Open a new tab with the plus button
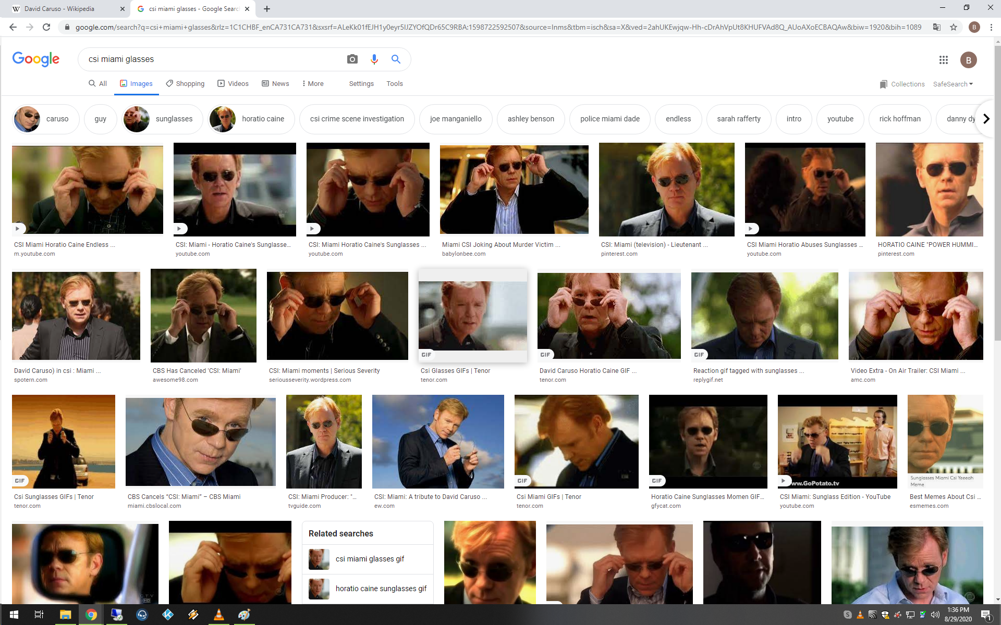This screenshot has width=1001, height=625. click(x=267, y=9)
